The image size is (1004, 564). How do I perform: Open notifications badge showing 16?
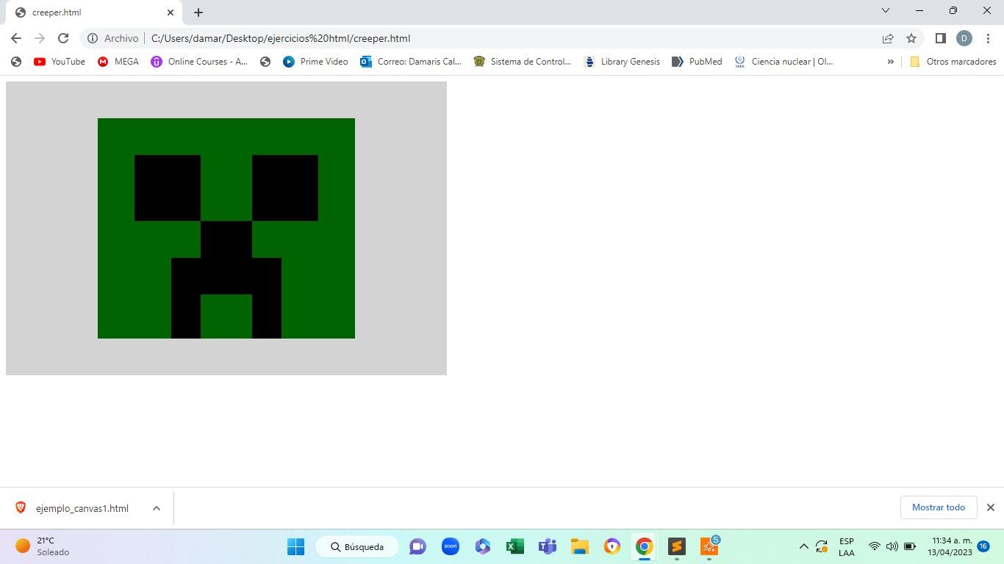point(983,546)
